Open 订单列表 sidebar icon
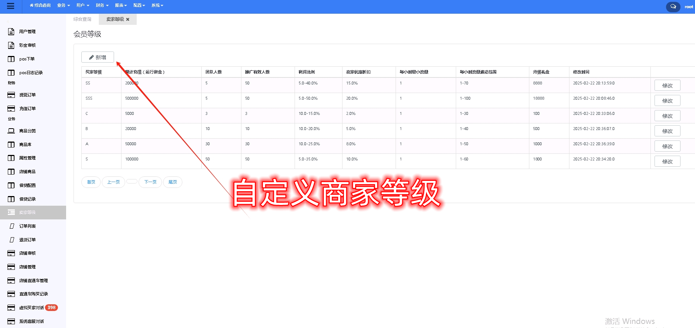Image resolution: width=695 pixels, height=328 pixels. pos(12,226)
